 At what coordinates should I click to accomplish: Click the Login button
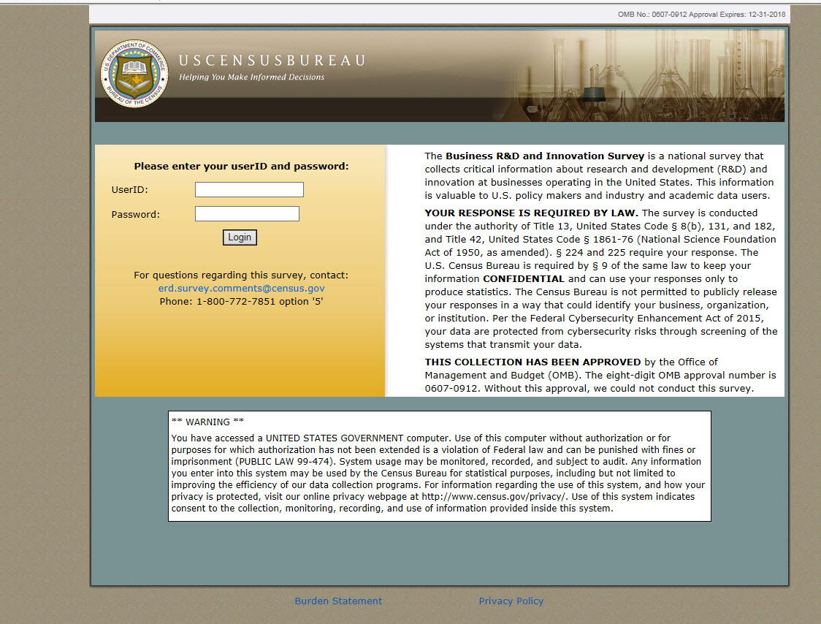coord(240,237)
